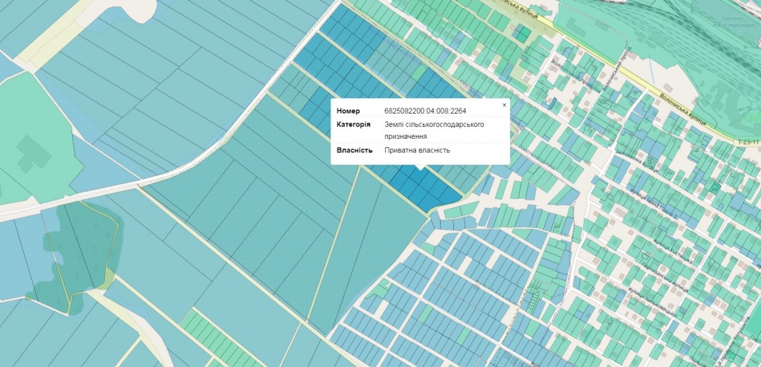Select cadastral number 6825082200:04:008:2264
This screenshot has height=367, width=761.
424,111
